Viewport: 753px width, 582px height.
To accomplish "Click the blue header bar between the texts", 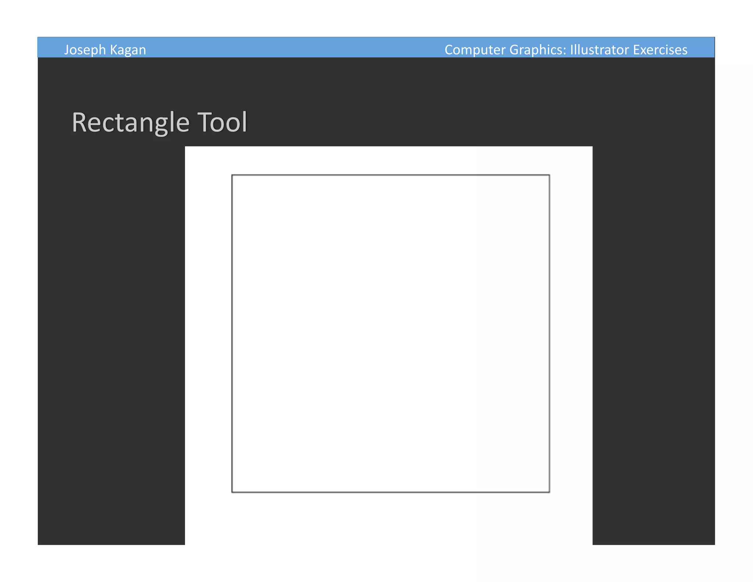I will 294,48.
